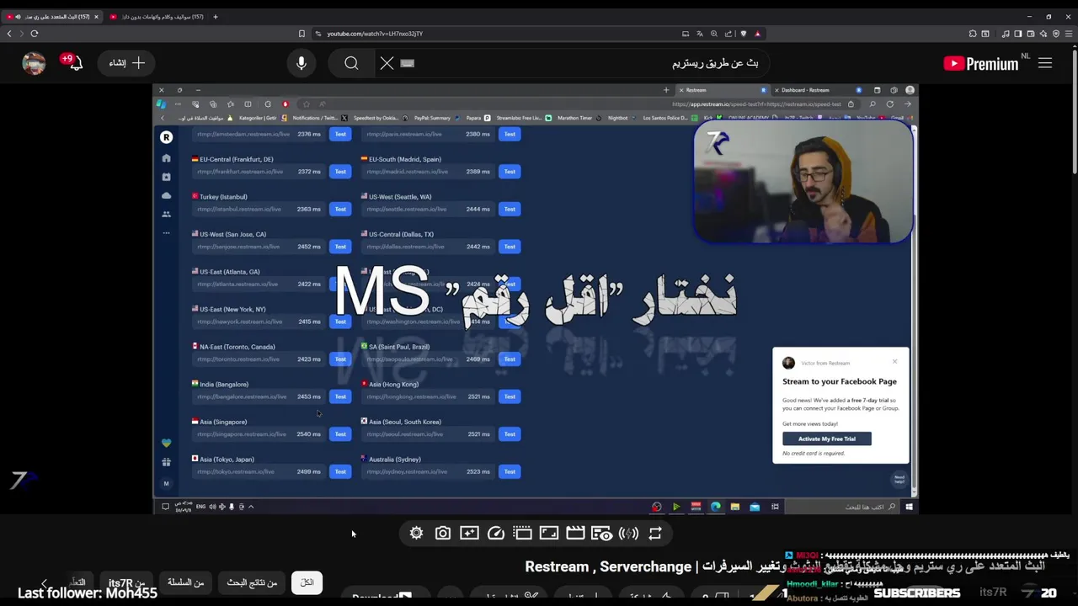This screenshot has height=606, width=1078.
Task: Select the 'الكل' filter chip
Action: click(x=307, y=582)
